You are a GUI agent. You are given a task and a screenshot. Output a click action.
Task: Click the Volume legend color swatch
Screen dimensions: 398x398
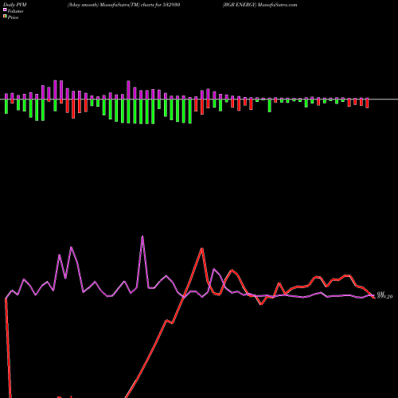(5, 10)
